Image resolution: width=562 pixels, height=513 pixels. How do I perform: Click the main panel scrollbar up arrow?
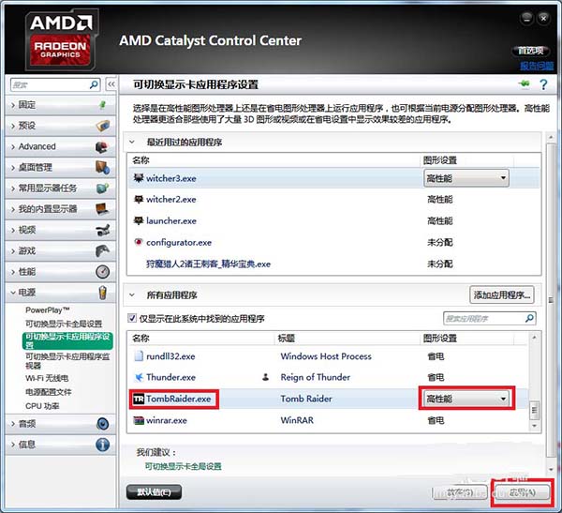click(551, 138)
